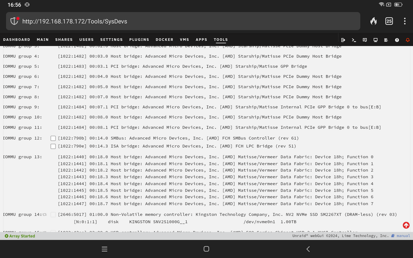Image resolution: width=413 pixels, height=258 pixels.
Task: Tap Android recent apps navigation icon
Action: coord(104,249)
